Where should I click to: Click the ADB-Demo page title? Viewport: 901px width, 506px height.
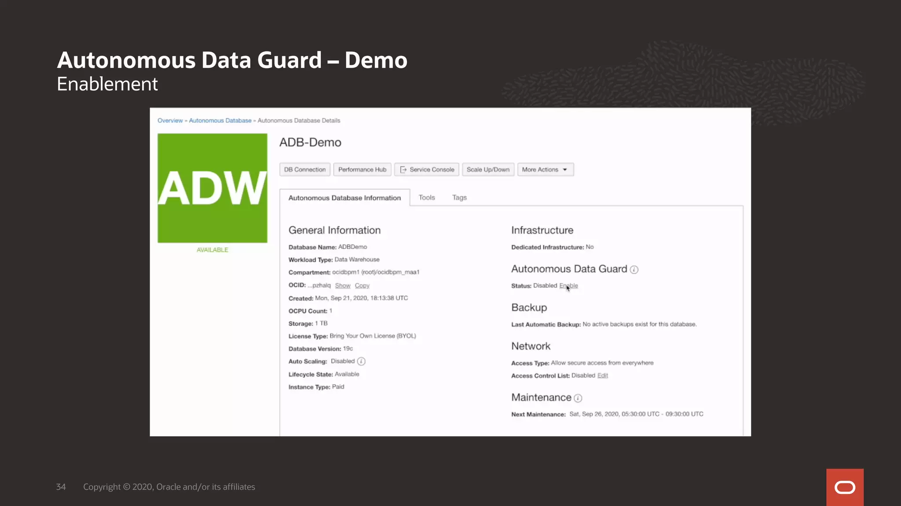click(311, 142)
